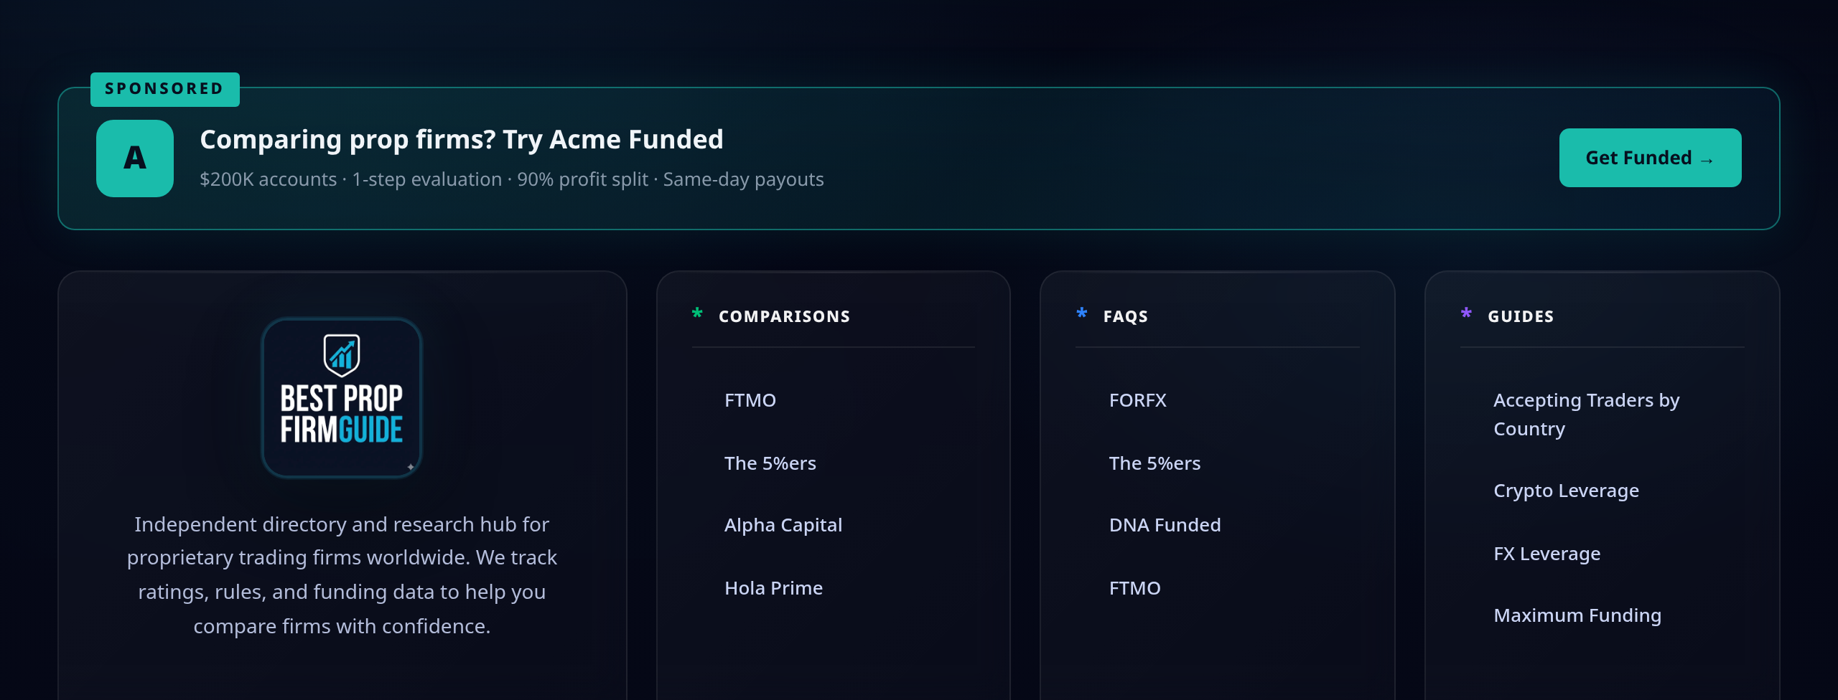The height and width of the screenshot is (700, 1838).
Task: View the Crypto Leverage guide
Action: tap(1566, 491)
